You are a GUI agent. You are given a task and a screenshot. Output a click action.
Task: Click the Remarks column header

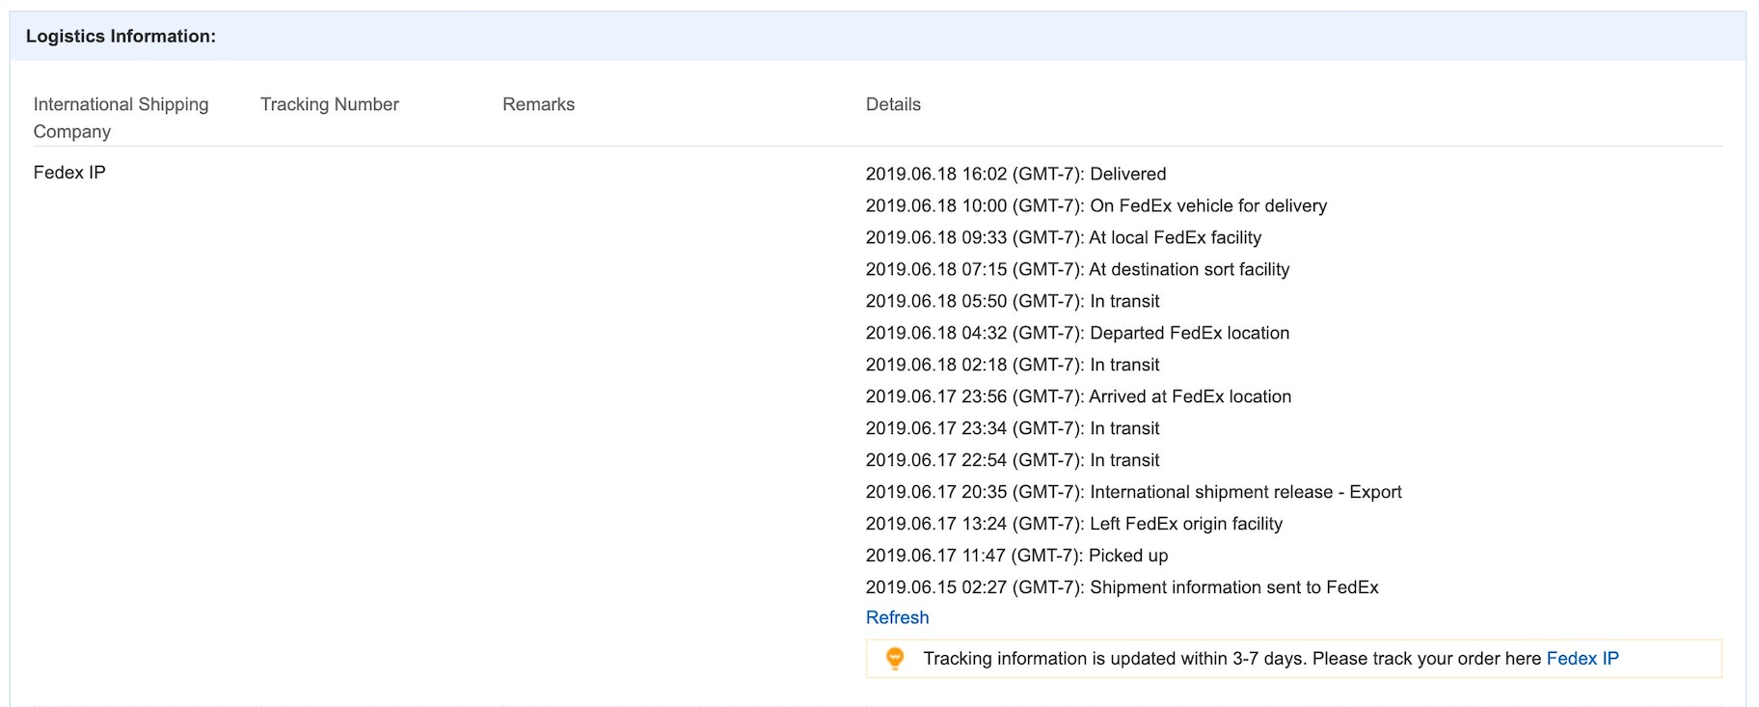point(538,104)
